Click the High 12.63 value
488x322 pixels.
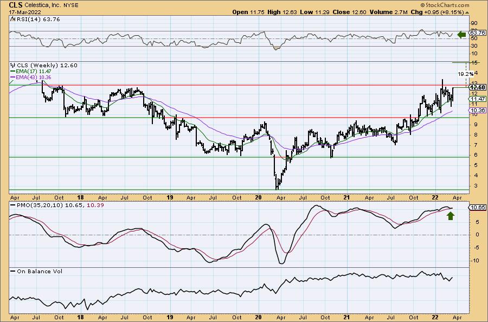tap(282, 12)
